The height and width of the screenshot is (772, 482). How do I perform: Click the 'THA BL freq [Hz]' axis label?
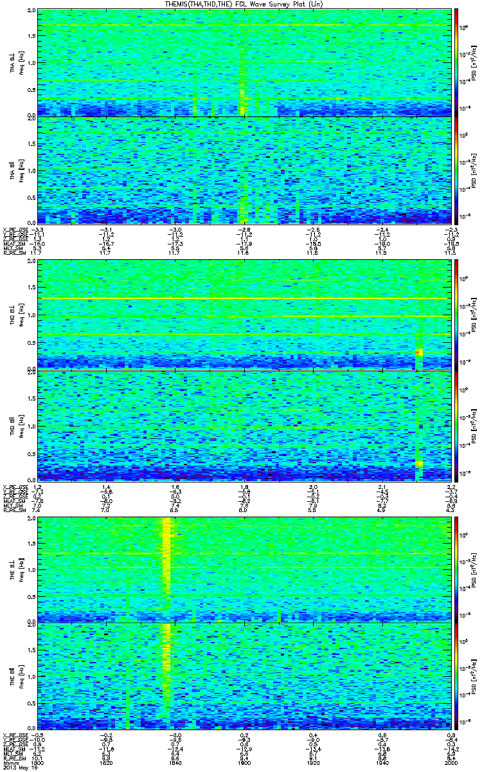[x=17, y=62]
